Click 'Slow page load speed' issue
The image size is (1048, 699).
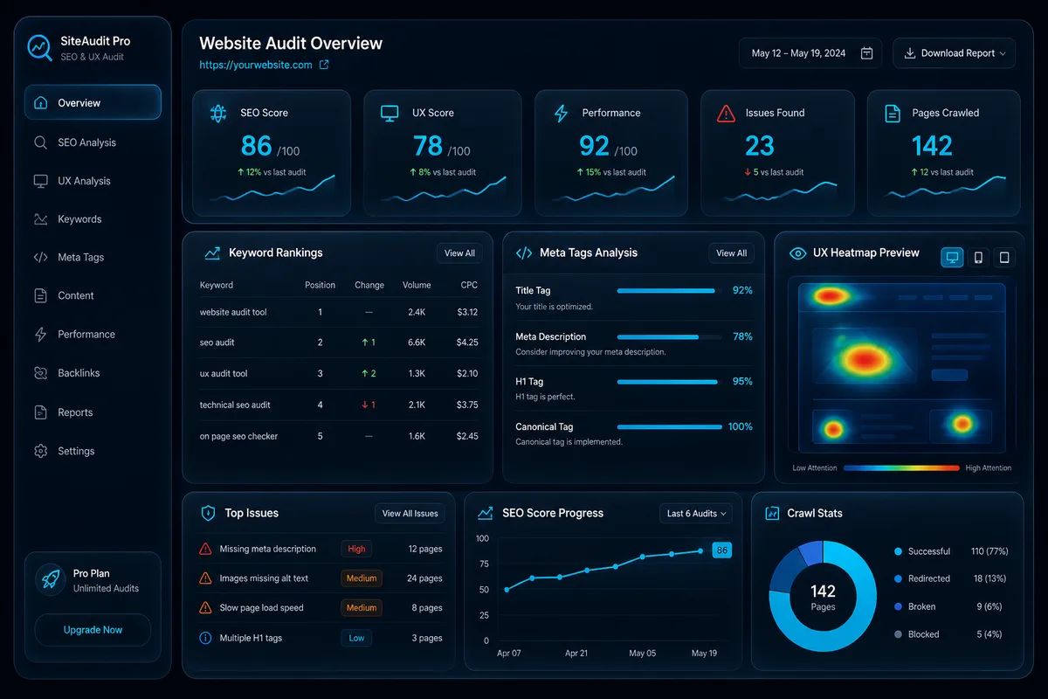pyautogui.click(x=261, y=608)
